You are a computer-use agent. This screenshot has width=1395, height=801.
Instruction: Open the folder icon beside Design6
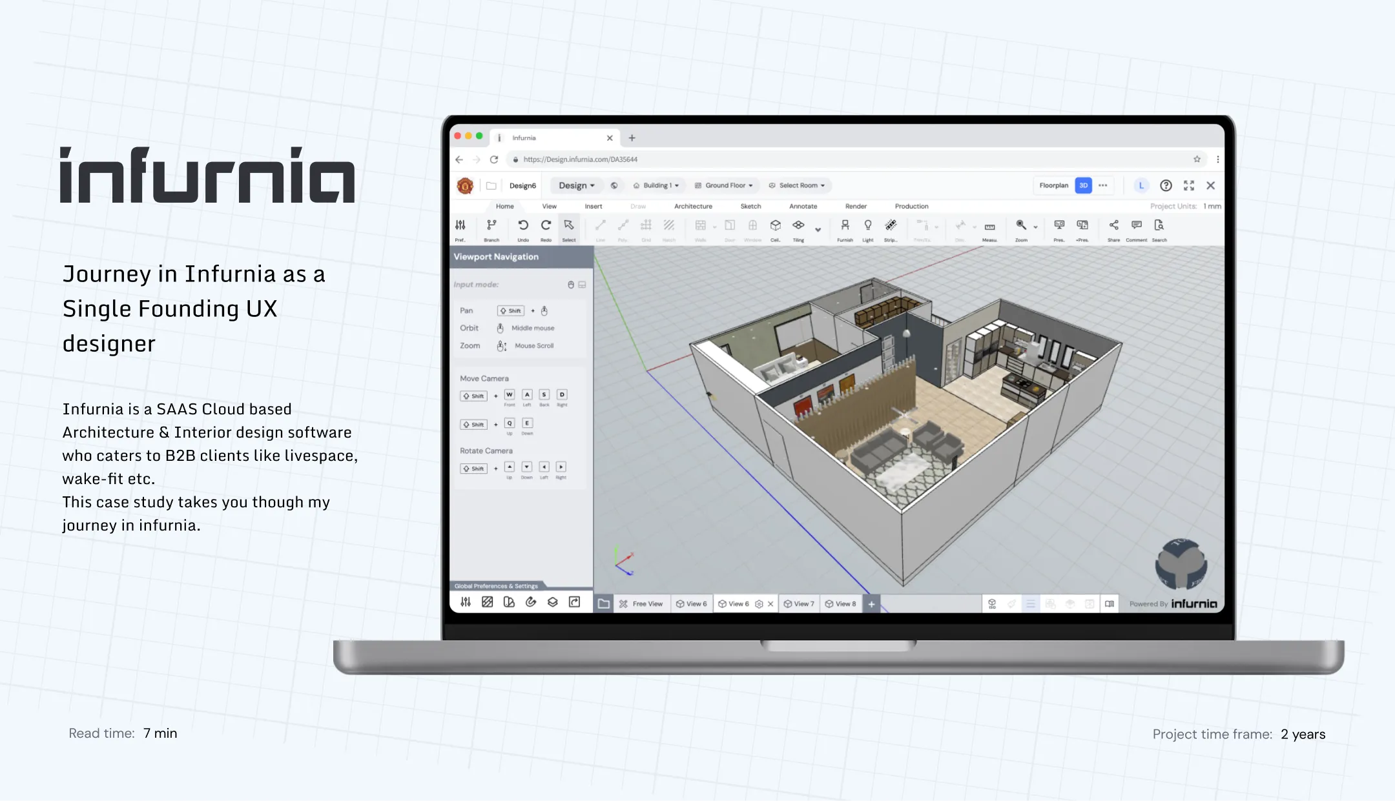[491, 186]
